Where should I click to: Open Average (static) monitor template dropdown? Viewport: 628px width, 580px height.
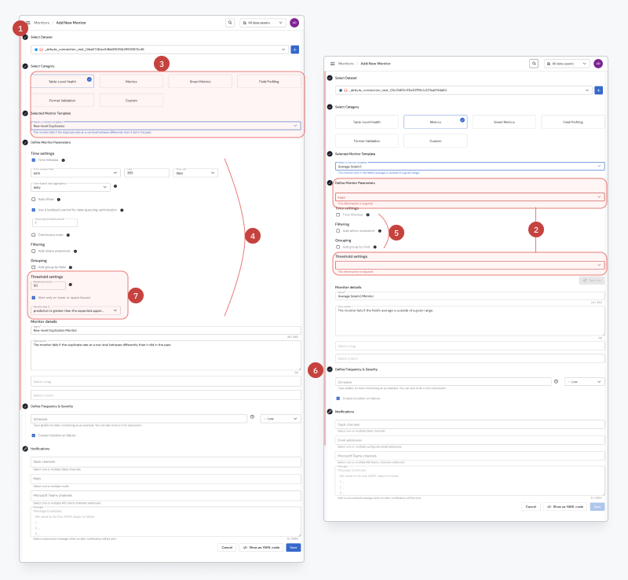[x=469, y=166]
